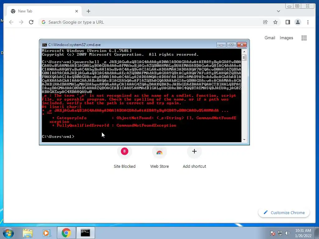This screenshot has height=239, width=319.
Task: Open the Gmail link
Action: click(270, 38)
